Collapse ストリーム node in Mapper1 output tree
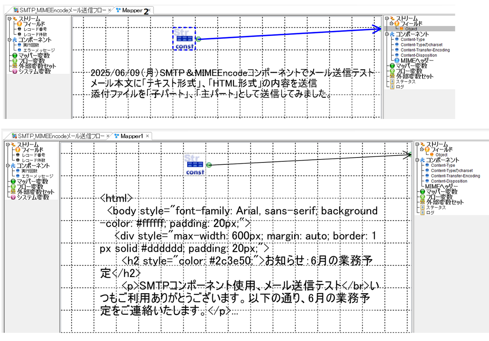 tap(417, 144)
